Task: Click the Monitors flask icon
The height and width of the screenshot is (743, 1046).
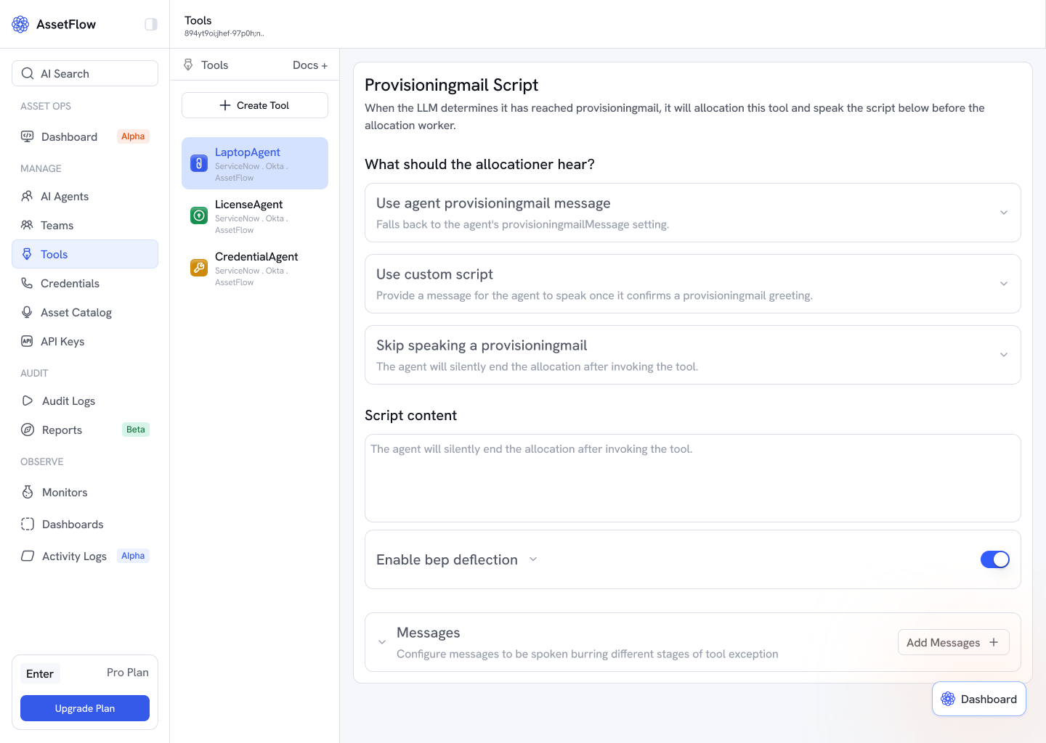Action: (x=28, y=492)
